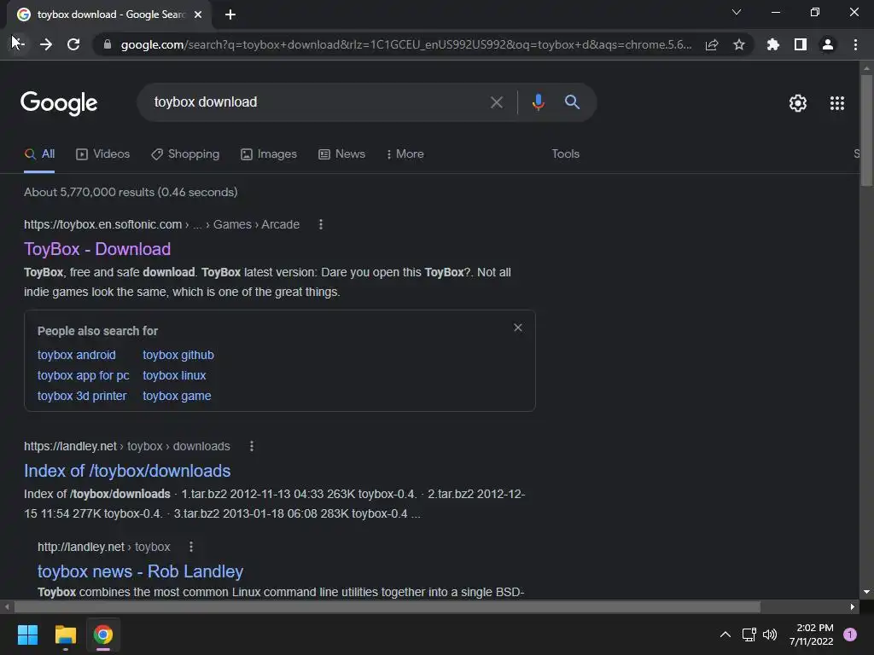Open the tab search chevron

737,12
